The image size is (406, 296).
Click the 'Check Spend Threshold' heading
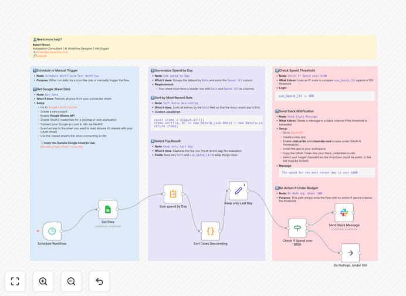295,70
